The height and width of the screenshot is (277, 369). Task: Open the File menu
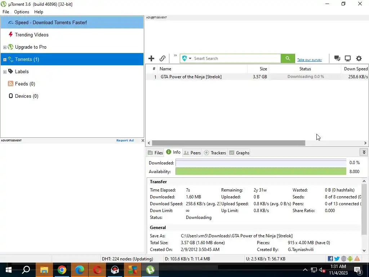pos(6,12)
